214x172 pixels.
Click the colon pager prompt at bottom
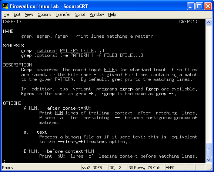point(5,161)
